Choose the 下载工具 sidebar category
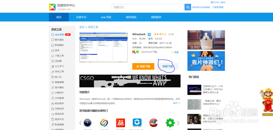 coord(58,56)
